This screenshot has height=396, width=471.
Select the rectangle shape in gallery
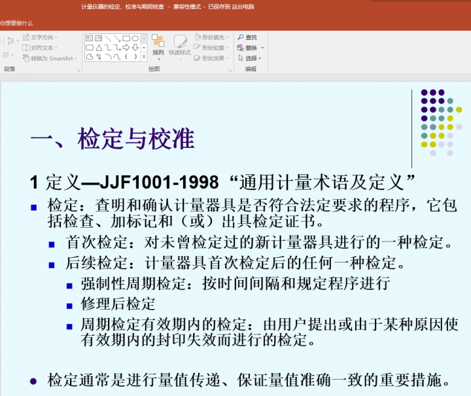pos(126,38)
